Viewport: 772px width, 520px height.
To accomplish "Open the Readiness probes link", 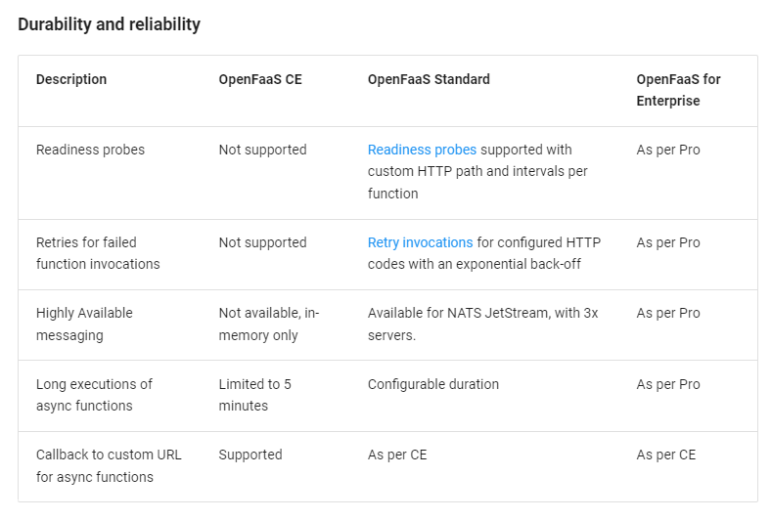I will point(422,150).
